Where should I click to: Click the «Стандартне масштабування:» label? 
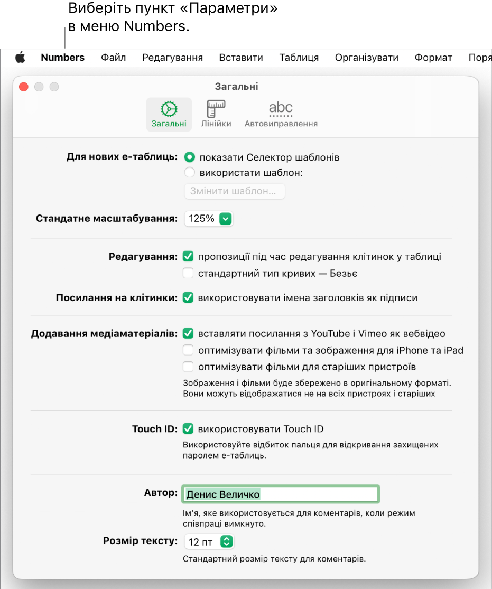(107, 219)
